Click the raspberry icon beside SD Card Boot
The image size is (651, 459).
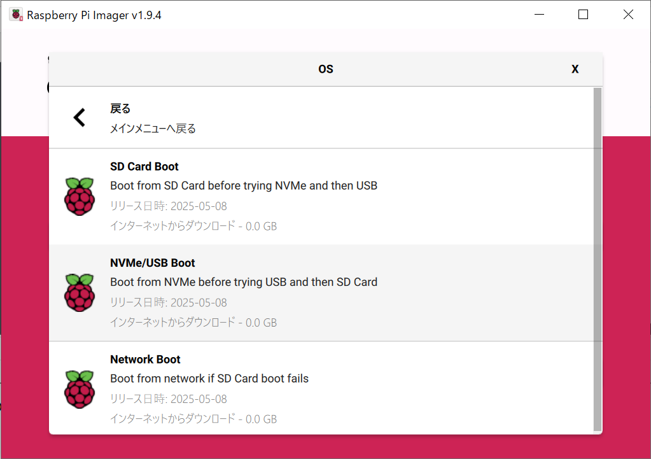pos(80,197)
